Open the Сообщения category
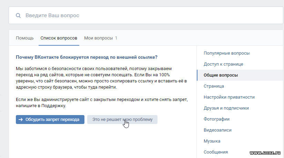 coord(215,152)
